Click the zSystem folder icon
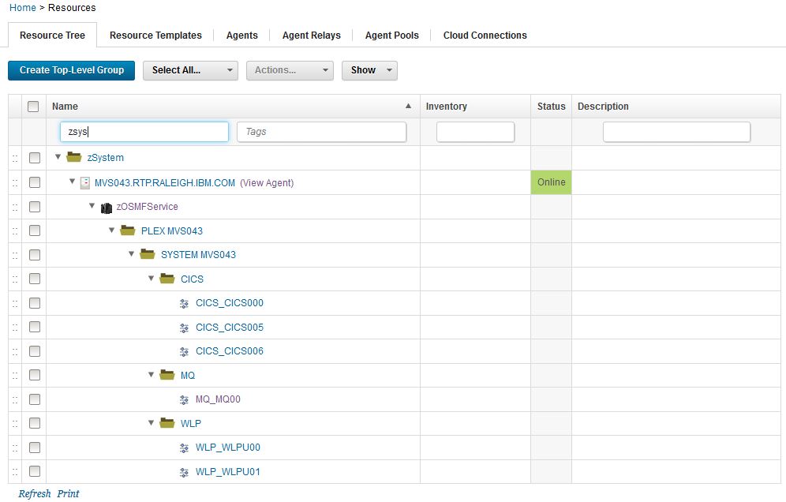This screenshot has height=502, width=786. (74, 158)
